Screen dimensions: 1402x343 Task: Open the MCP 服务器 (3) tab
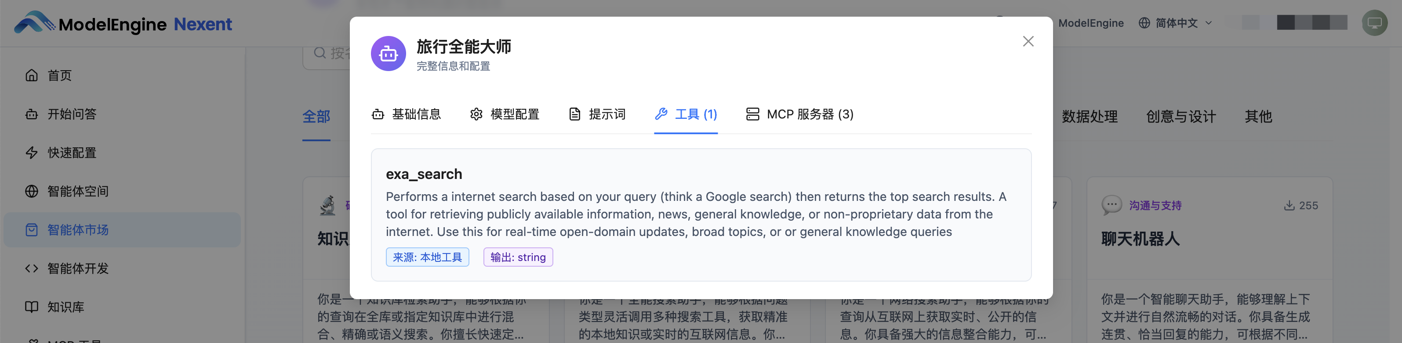pyautogui.click(x=799, y=114)
